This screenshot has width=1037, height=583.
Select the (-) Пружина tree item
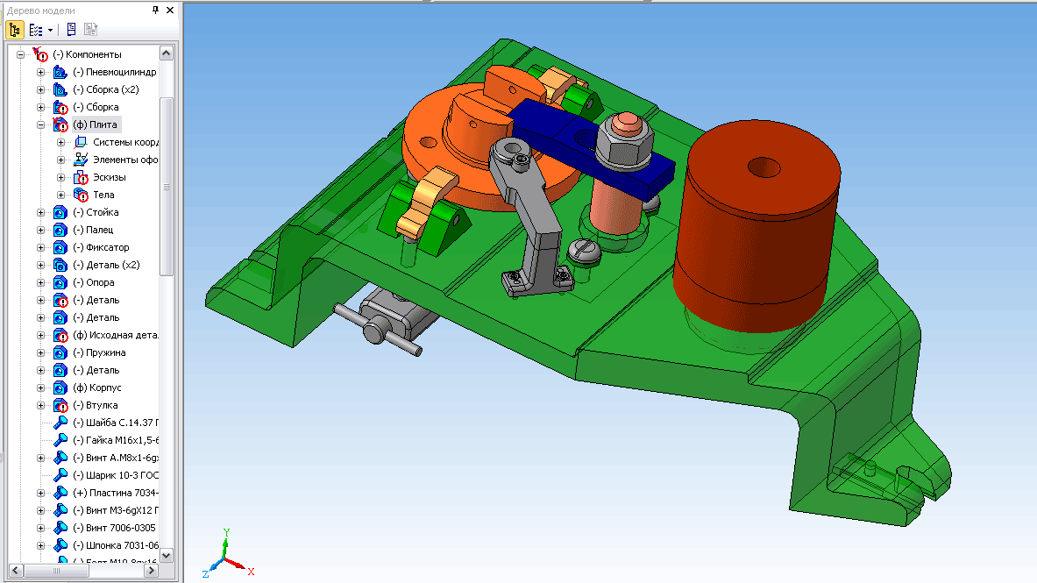[99, 352]
